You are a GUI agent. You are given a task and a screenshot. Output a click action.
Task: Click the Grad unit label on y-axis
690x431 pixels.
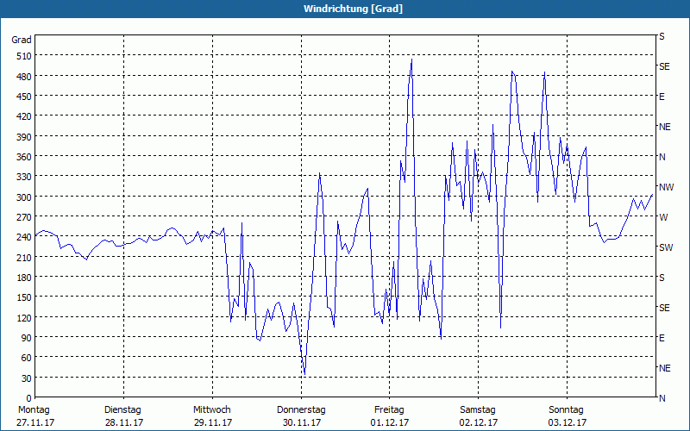22,40
